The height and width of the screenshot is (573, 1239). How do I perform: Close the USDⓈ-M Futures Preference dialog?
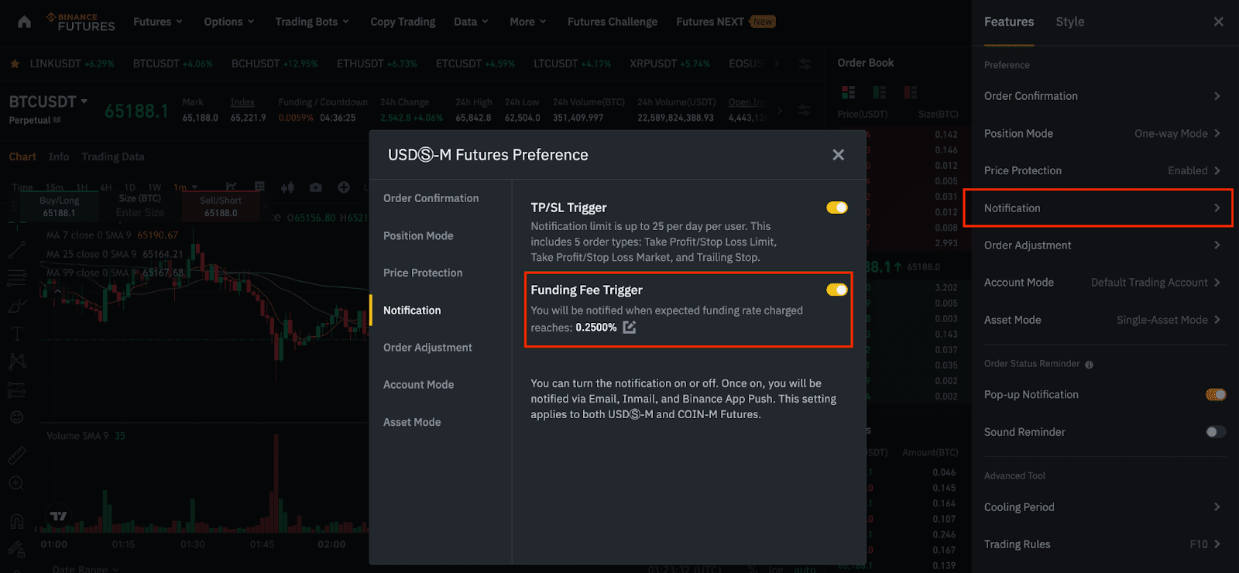(838, 155)
